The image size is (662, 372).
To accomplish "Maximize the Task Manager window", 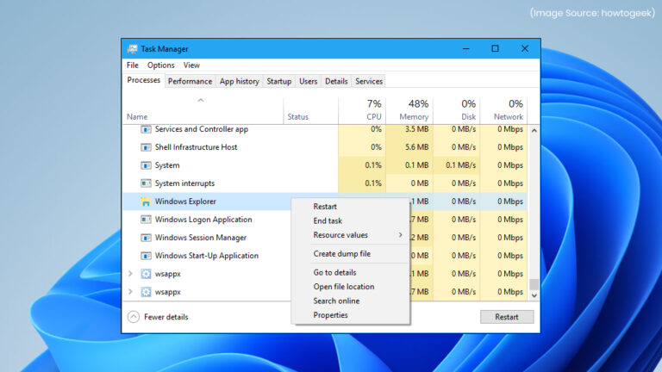I will pos(496,49).
